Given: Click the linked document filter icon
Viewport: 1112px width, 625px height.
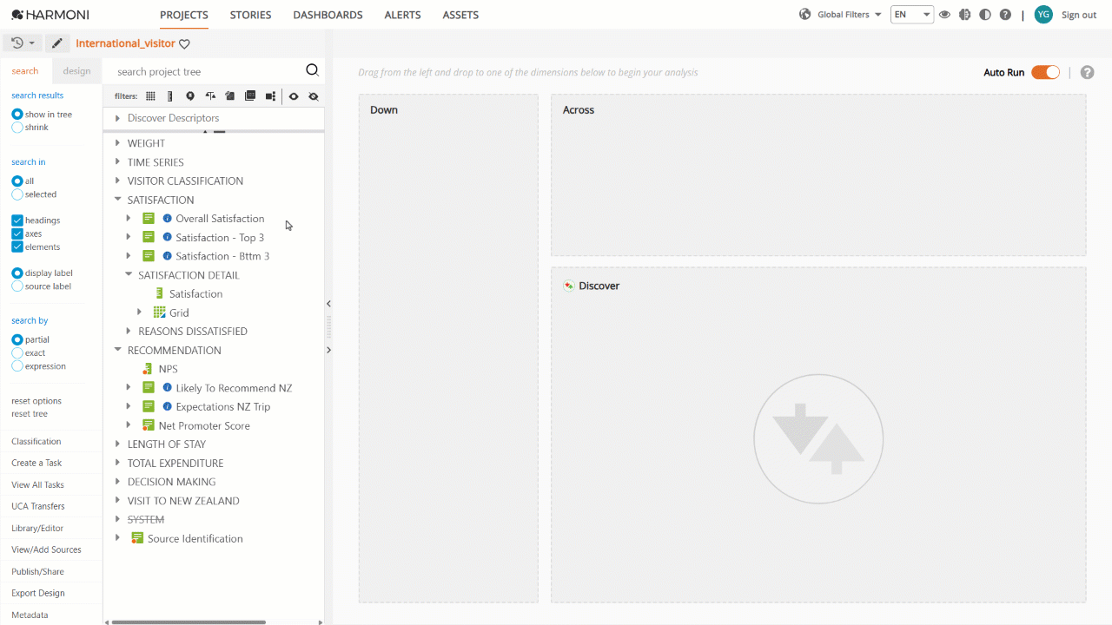Looking at the screenshot, I should point(230,96).
